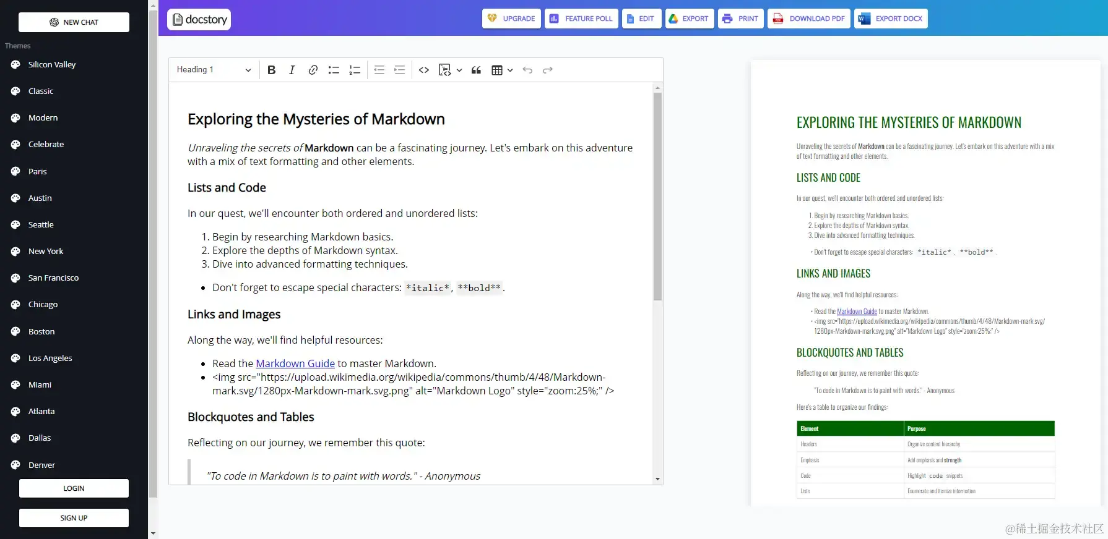Click the blockquote text in the editor

tap(344, 476)
